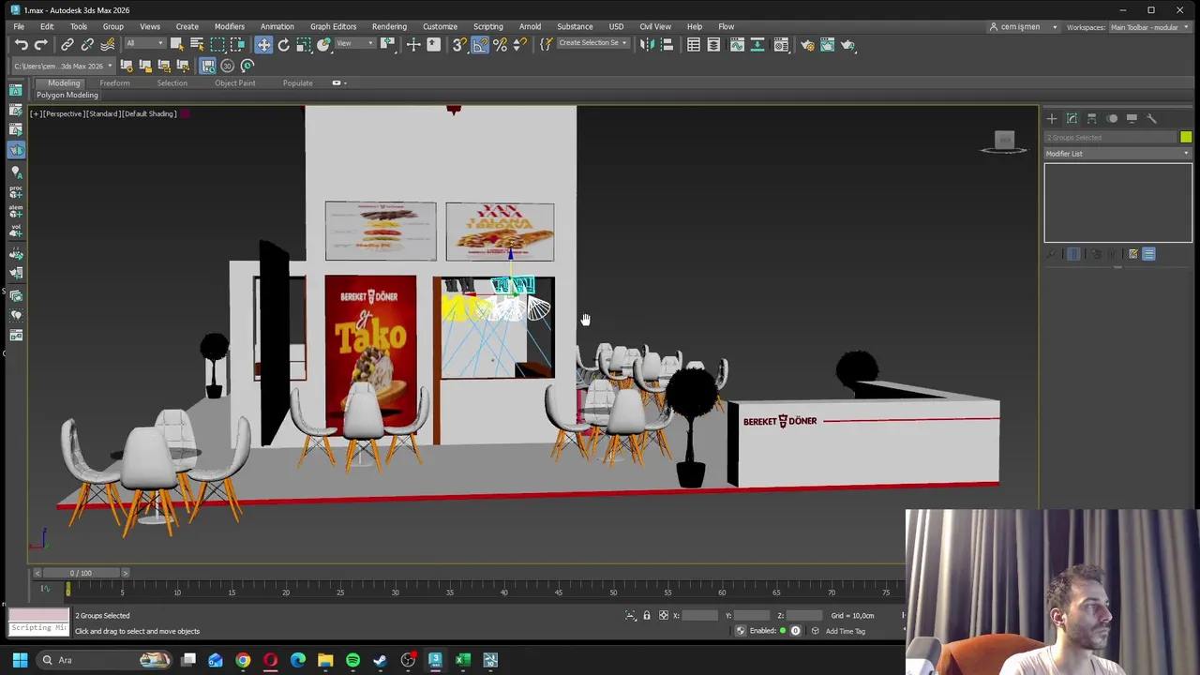The image size is (1200, 675).
Task: Click the Undo arrow icon
Action: [21, 44]
